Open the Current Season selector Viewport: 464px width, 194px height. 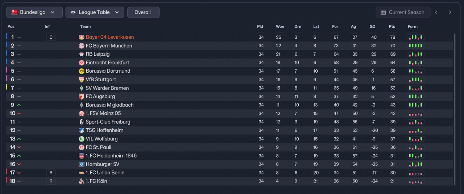(x=403, y=12)
